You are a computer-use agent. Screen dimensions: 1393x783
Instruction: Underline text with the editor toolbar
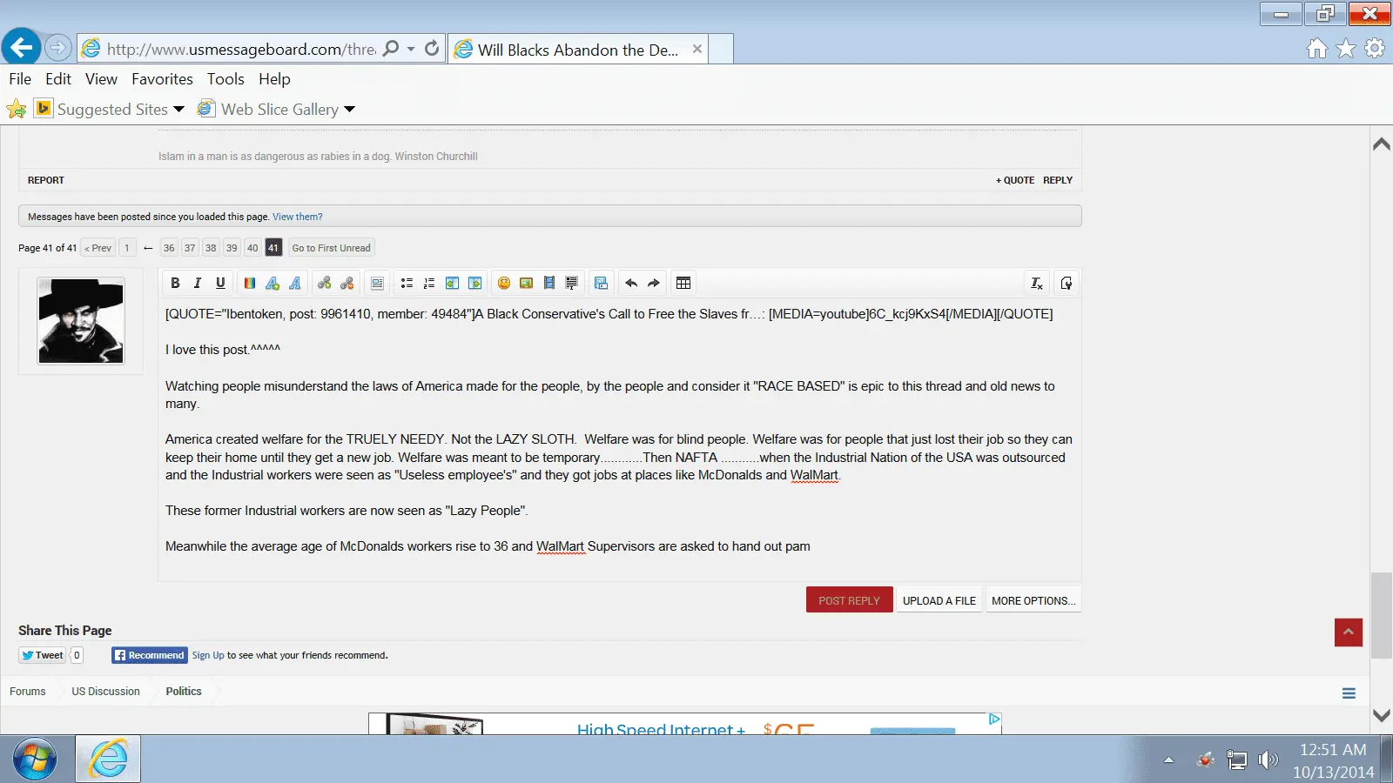(x=220, y=283)
